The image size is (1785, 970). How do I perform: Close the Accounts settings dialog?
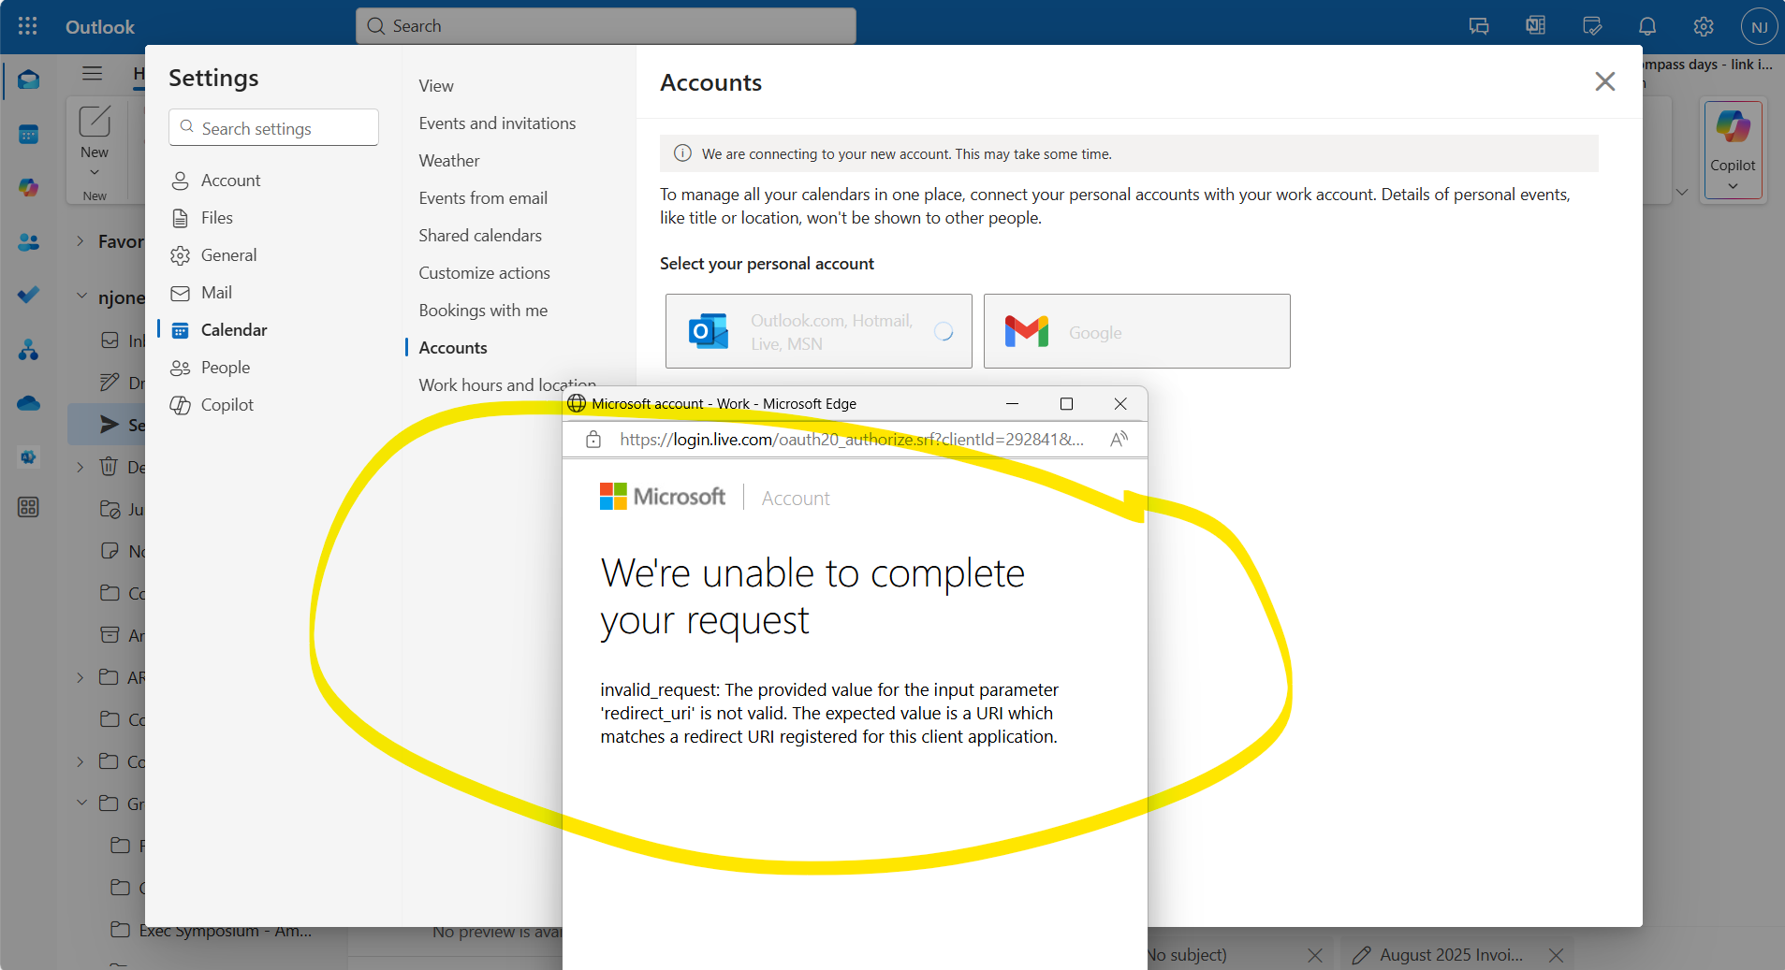pos(1605,81)
